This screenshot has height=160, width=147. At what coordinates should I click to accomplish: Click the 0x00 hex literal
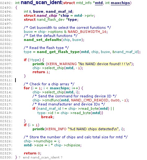(x=115, y=100)
